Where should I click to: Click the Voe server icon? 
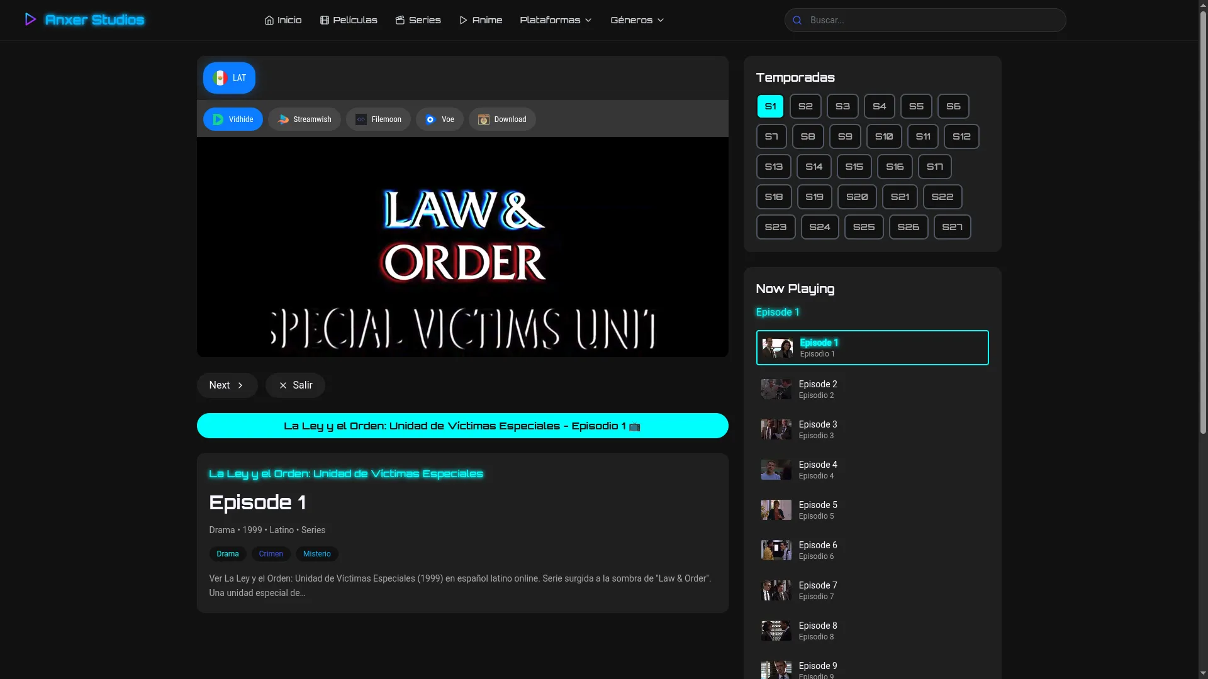430,119
